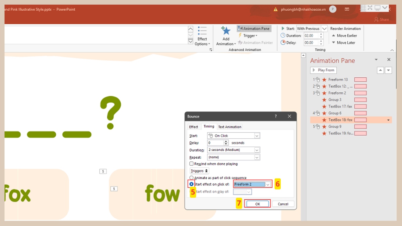
Task: Select Start effect on click of option
Action: tap(192, 184)
